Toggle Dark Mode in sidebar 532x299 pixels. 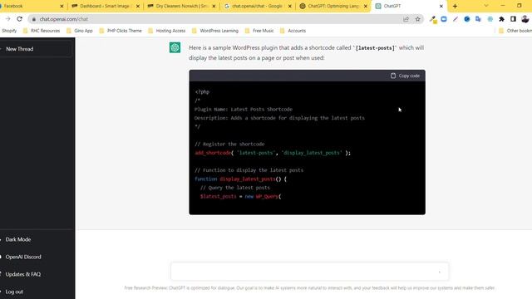pos(18,239)
